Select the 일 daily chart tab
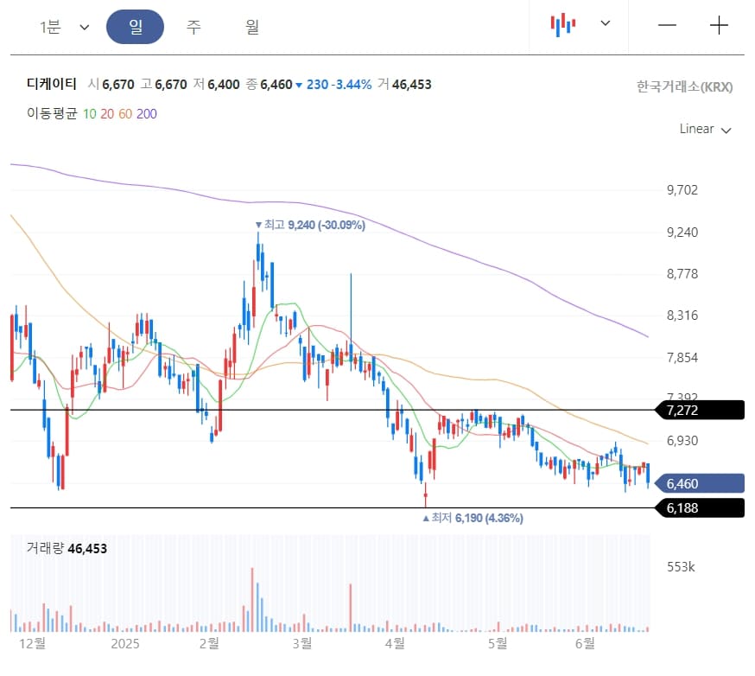The height and width of the screenshot is (676, 755). 135,27
